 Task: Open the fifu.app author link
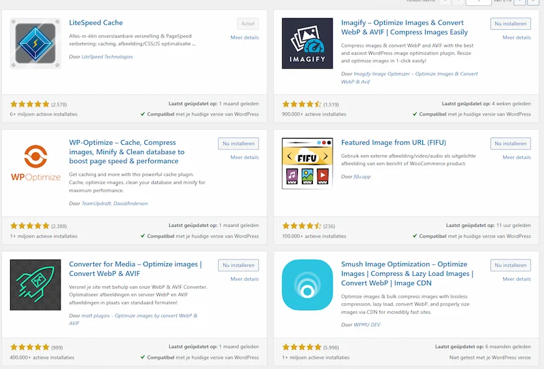pyautogui.click(x=362, y=176)
